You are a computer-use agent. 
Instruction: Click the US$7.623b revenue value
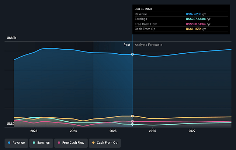194,14
